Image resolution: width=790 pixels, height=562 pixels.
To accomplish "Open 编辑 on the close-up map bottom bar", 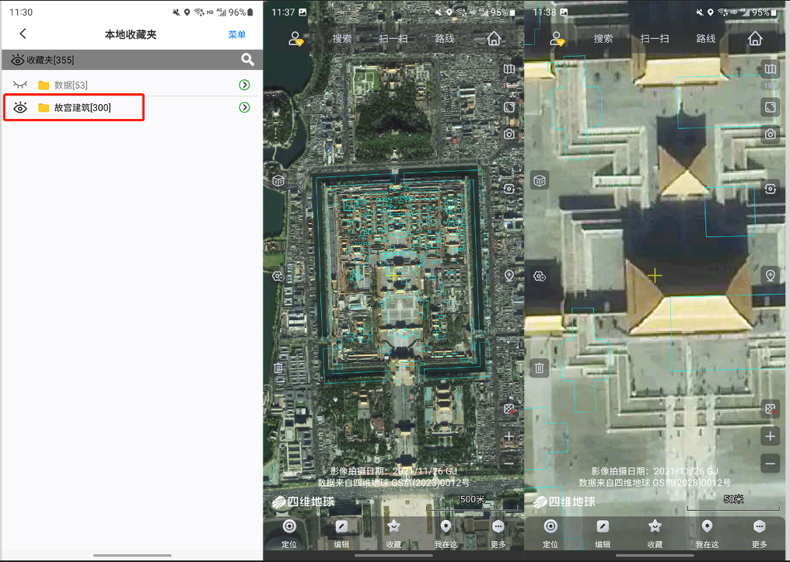I will tap(603, 532).
